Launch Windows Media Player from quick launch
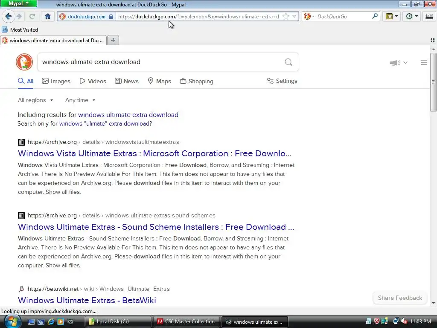 click(61, 322)
